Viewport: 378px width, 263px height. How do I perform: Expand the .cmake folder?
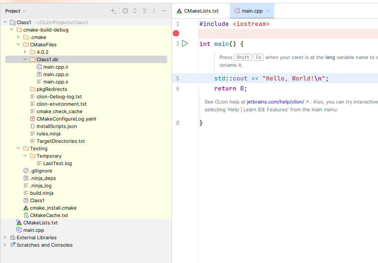19,37
